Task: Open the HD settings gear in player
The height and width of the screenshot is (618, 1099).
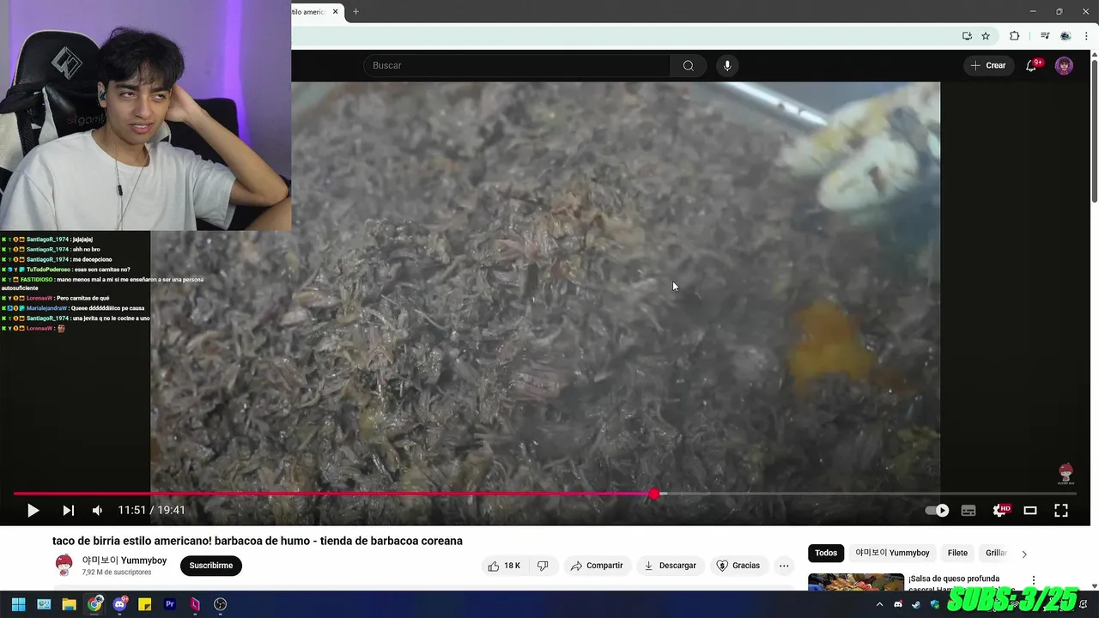Action: [1000, 511]
